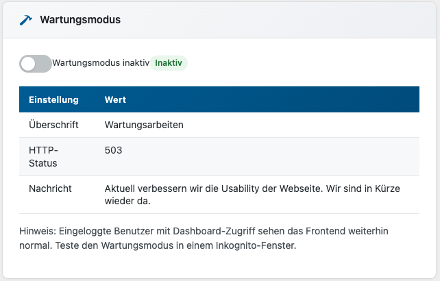This screenshot has height=281, width=440.
Task: Click the 'Wartungsmodus inaktiv' toggle label
Action: pyautogui.click(x=101, y=63)
